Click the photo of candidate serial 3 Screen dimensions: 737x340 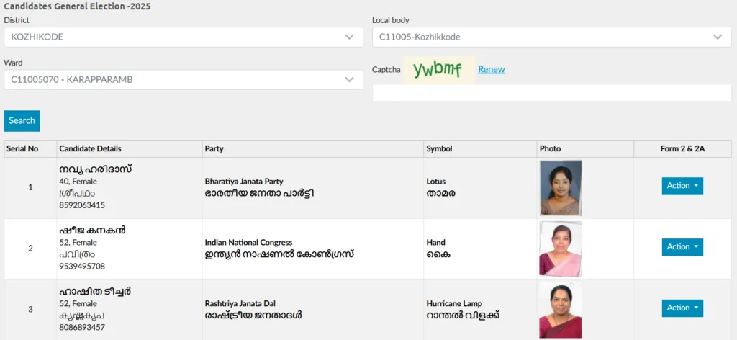tap(560, 310)
